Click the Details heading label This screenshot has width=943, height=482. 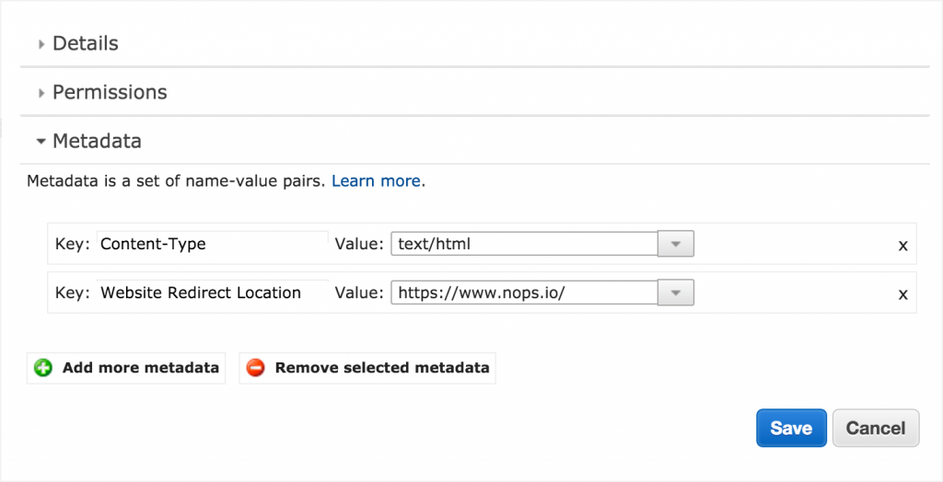pyautogui.click(x=86, y=43)
